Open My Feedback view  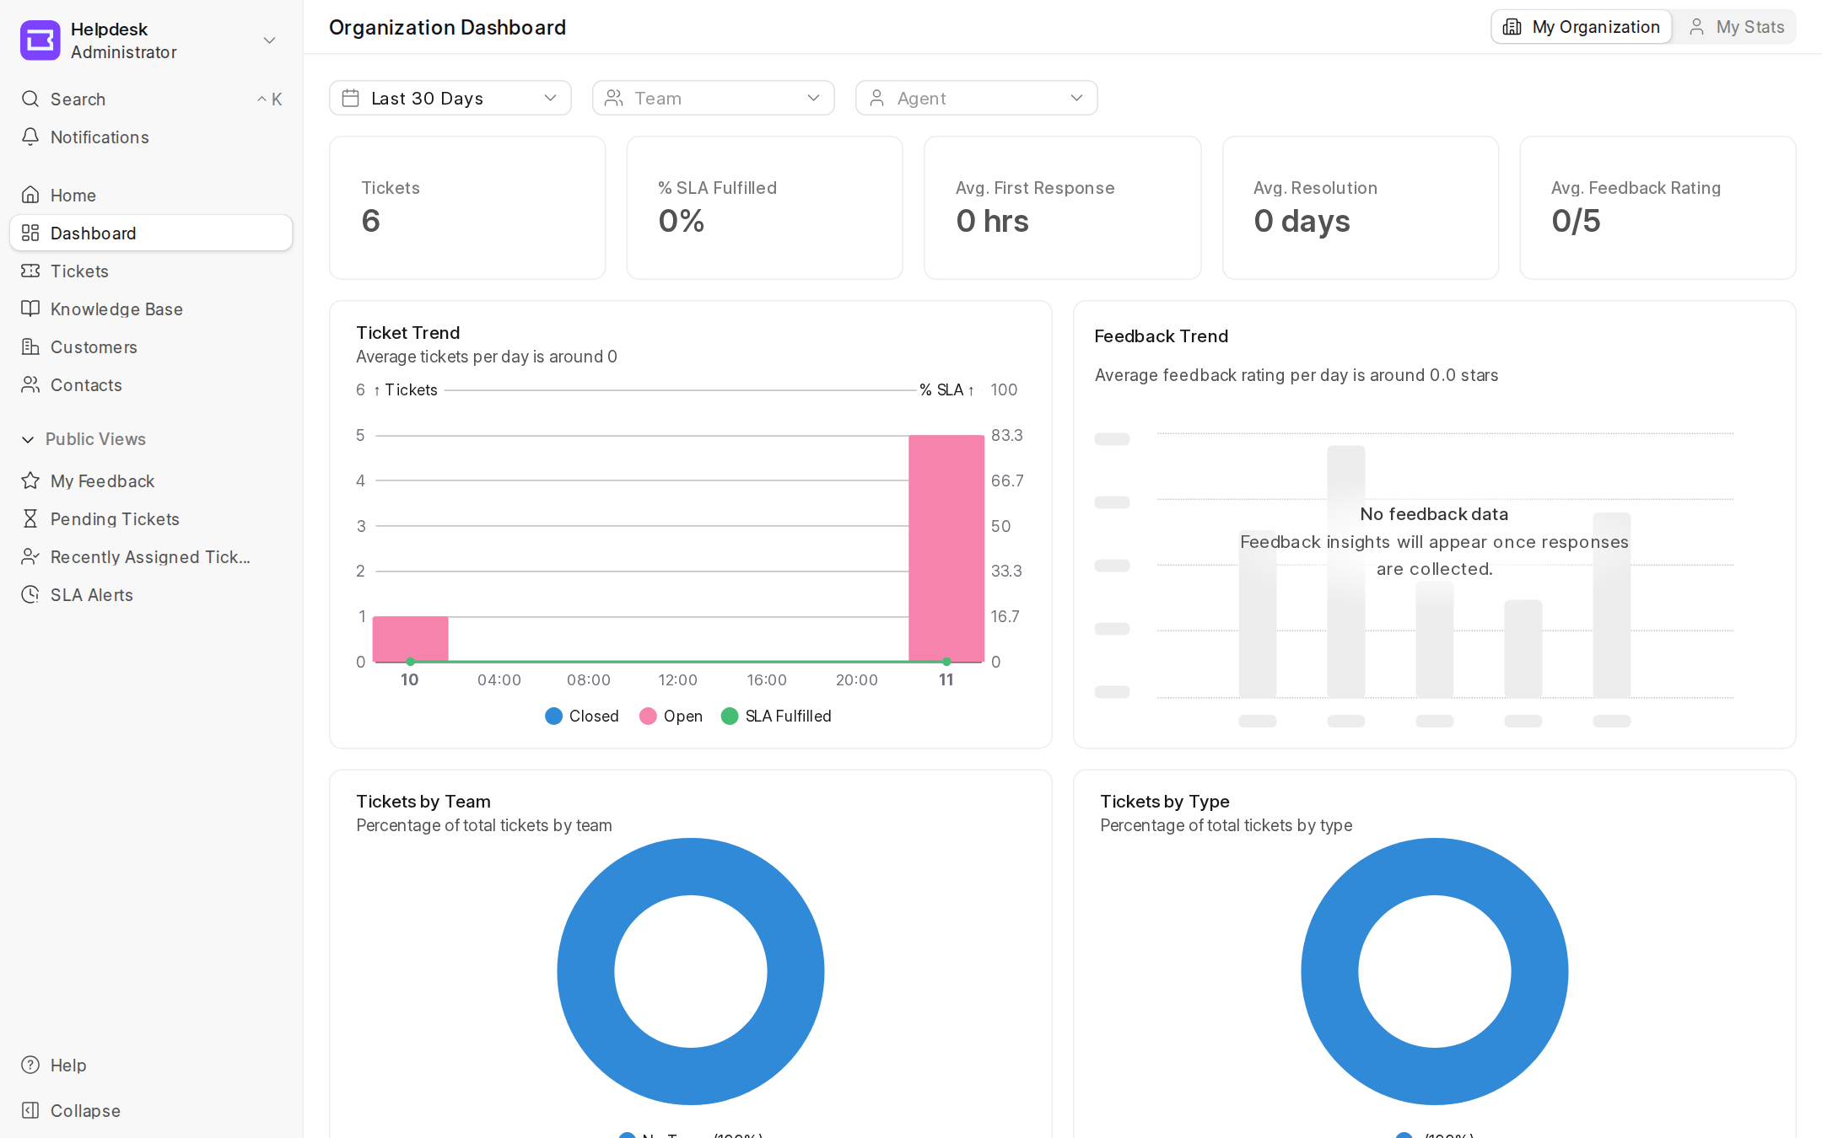pos(151,480)
